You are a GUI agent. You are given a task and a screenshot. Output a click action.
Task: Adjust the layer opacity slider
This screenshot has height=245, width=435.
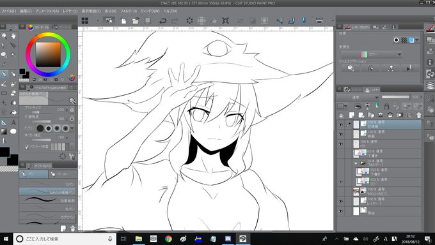pyautogui.click(x=395, y=97)
